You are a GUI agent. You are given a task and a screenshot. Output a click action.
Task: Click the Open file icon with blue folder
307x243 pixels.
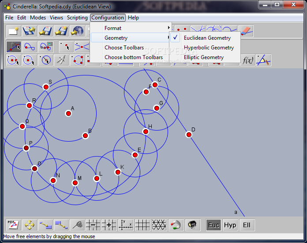(x=30, y=31)
